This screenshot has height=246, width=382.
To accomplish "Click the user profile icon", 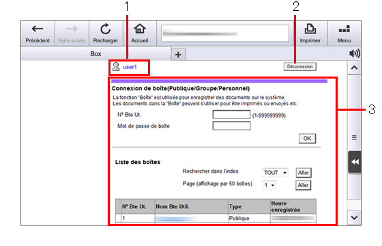I will point(116,67).
